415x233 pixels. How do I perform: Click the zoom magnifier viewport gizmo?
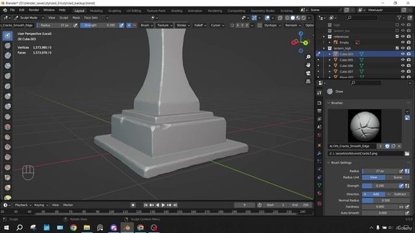[x=308, y=57]
